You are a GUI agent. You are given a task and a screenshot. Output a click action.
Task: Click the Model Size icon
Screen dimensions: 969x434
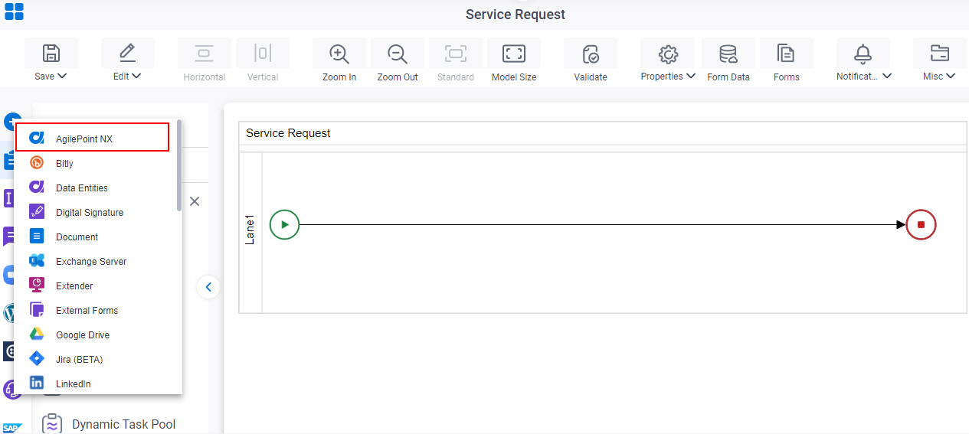pyautogui.click(x=513, y=53)
